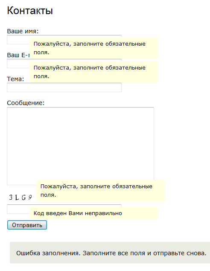The image size is (210, 271).
Task: Submit form with 'Отправить' button
Action: pos(27,225)
